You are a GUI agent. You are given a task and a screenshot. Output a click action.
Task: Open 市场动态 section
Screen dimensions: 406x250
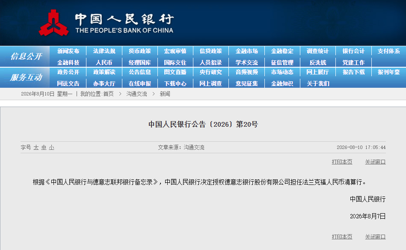(282, 72)
